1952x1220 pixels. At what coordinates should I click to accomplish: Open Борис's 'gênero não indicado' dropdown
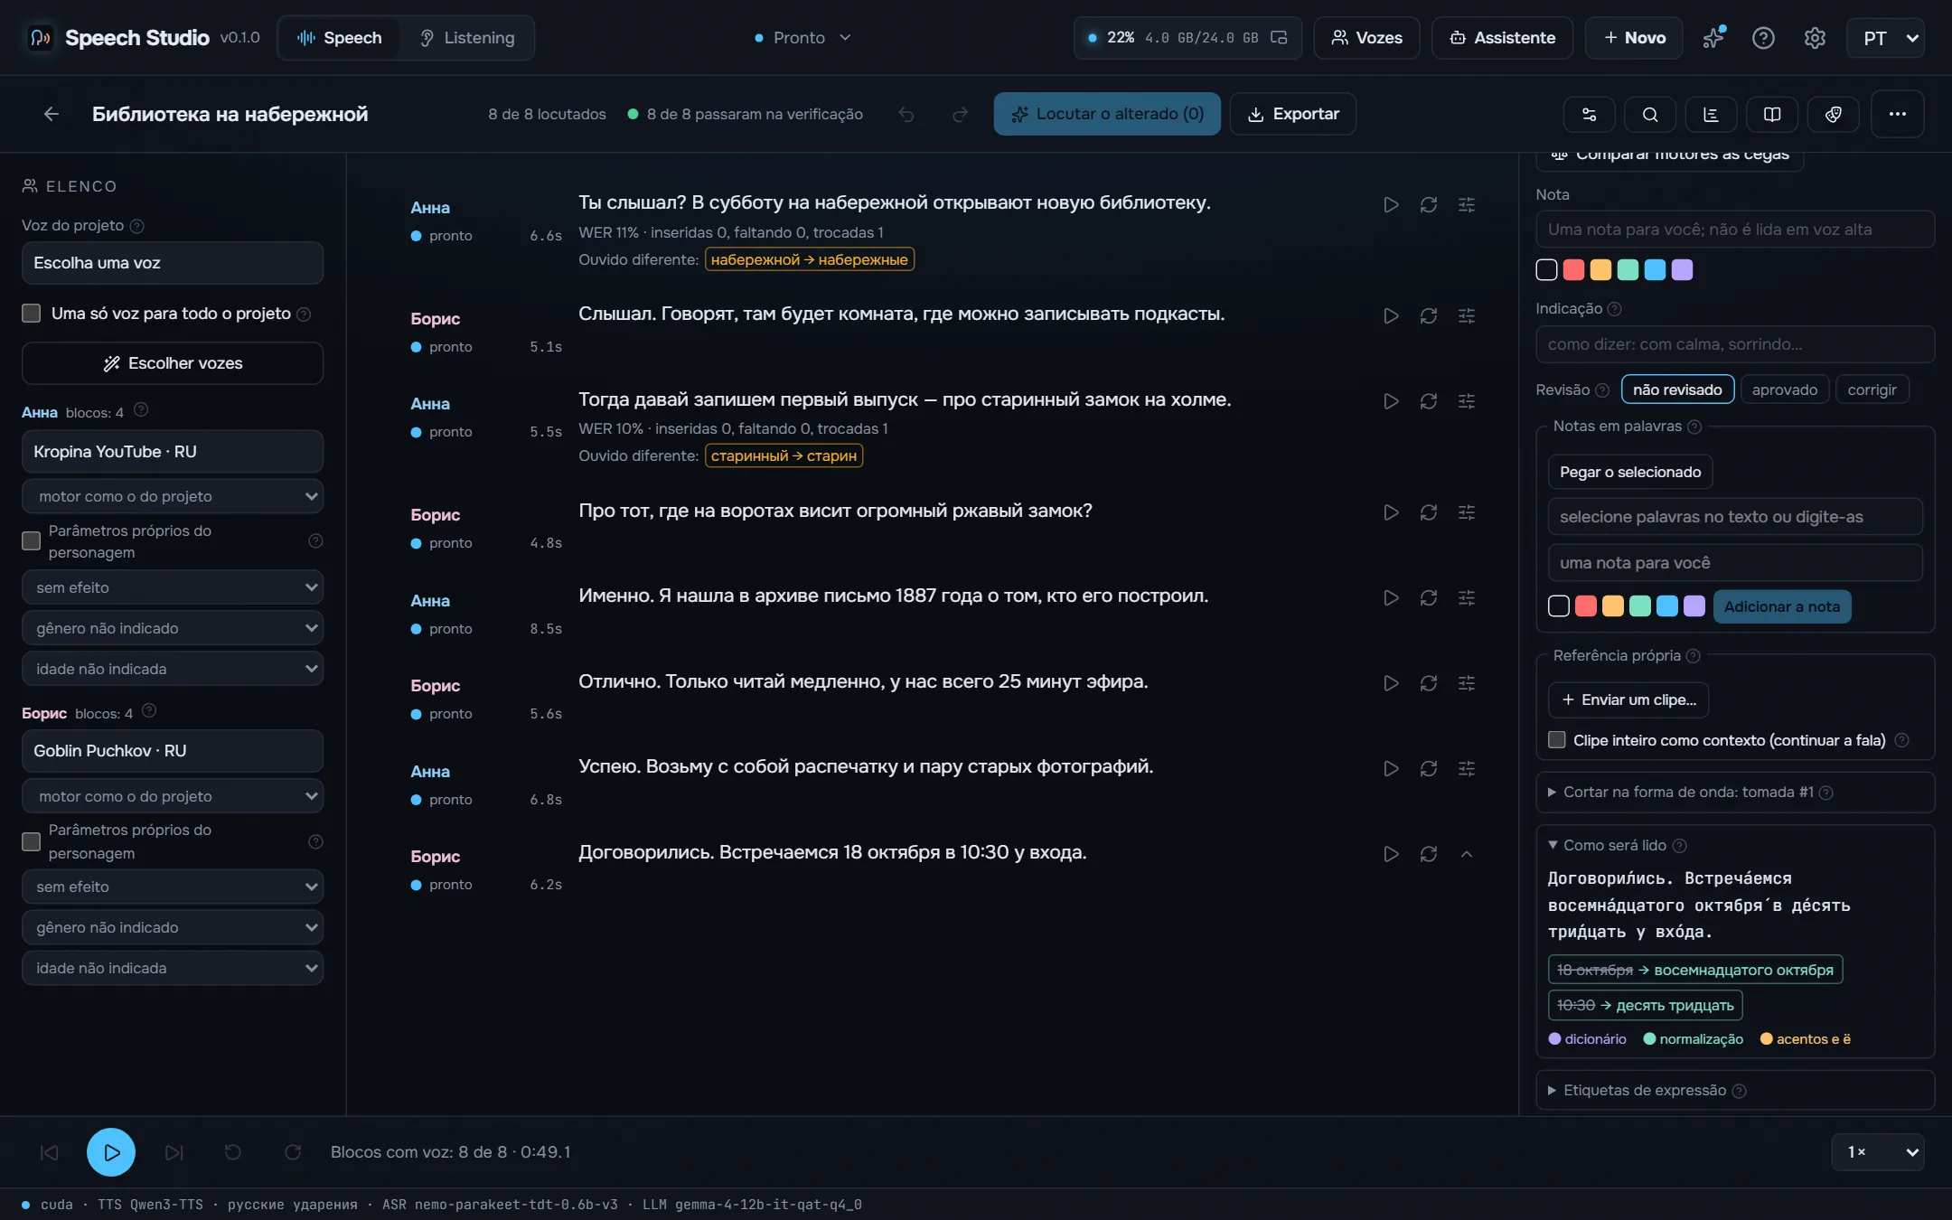pos(173,927)
